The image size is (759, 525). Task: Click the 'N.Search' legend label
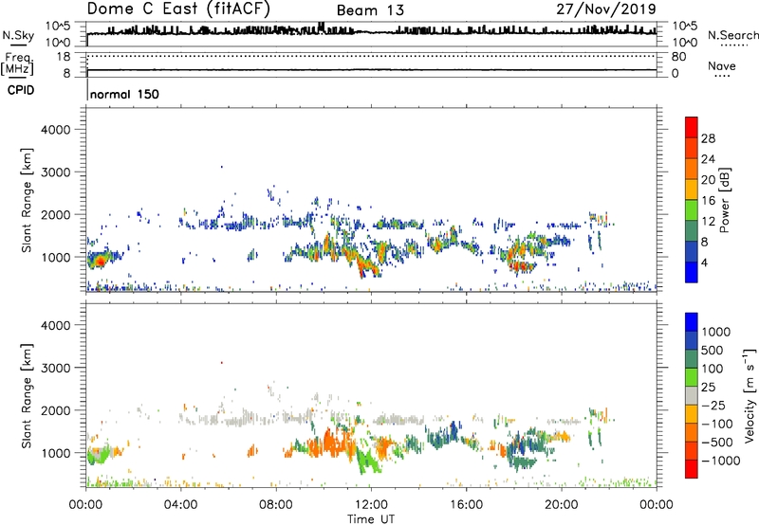[x=732, y=35]
